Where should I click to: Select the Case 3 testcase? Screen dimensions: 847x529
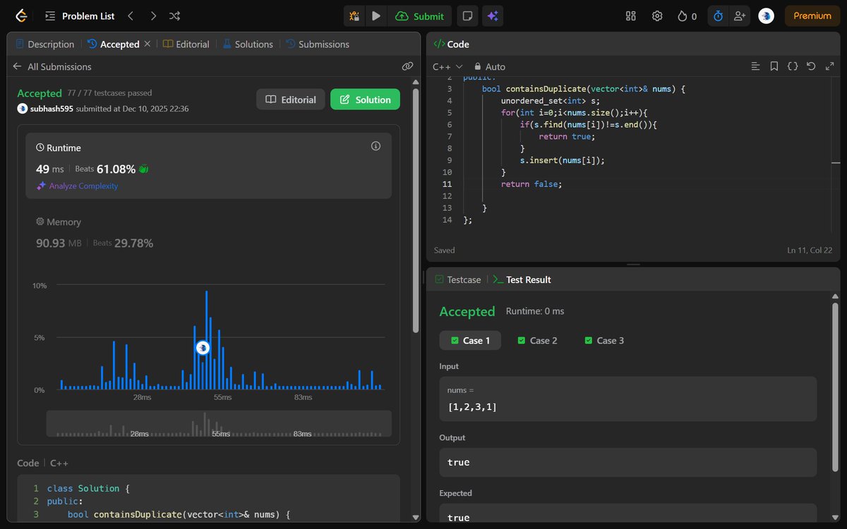[x=603, y=340]
